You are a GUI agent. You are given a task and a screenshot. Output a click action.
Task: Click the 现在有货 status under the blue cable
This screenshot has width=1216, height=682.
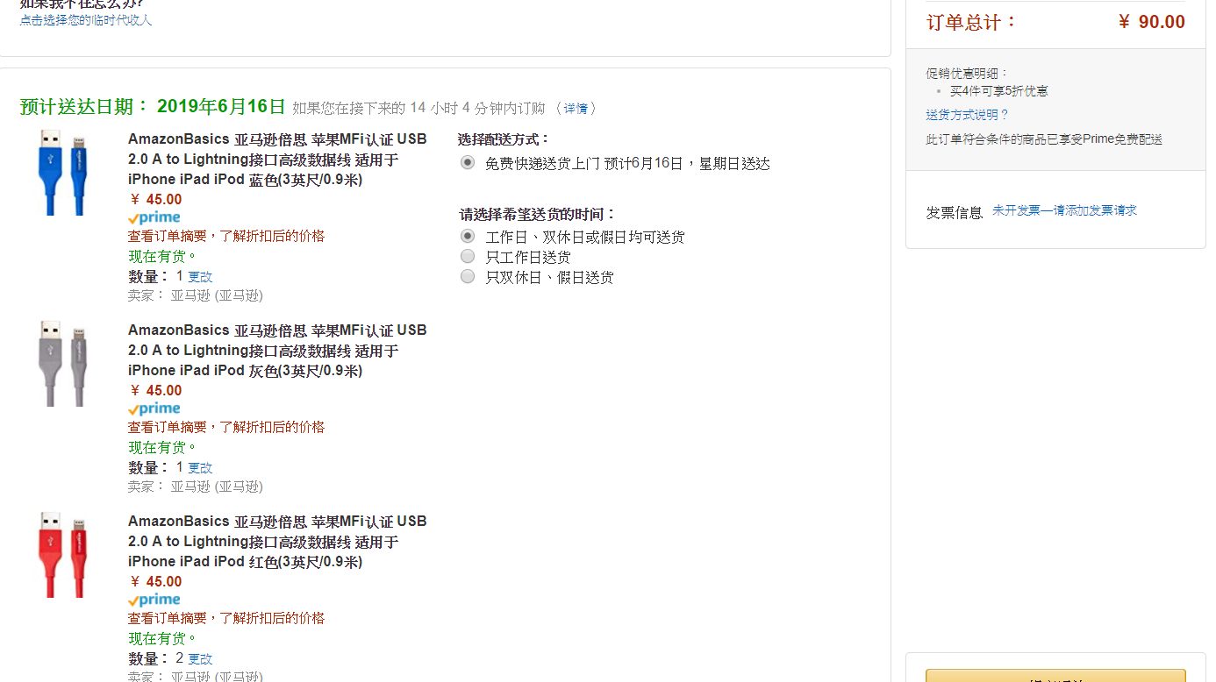163,256
